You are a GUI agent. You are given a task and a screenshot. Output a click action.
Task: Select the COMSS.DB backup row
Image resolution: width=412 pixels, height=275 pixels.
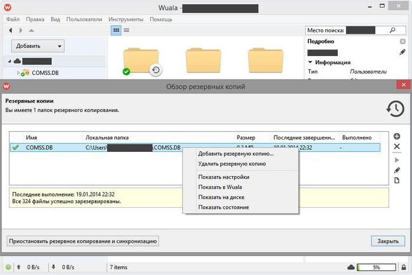tap(195, 147)
